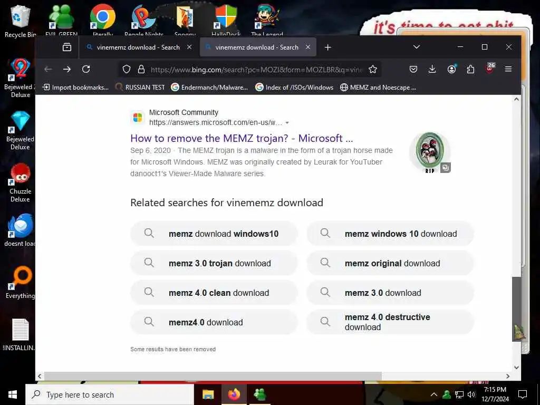The width and height of the screenshot is (540, 405).
Task: Search 'memz original download' related query
Action: (390, 263)
